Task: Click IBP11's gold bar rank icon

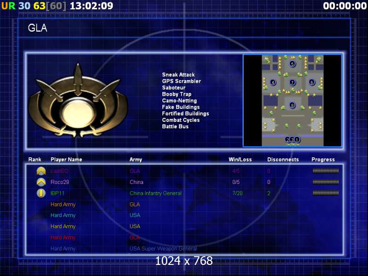Action: click(x=41, y=193)
